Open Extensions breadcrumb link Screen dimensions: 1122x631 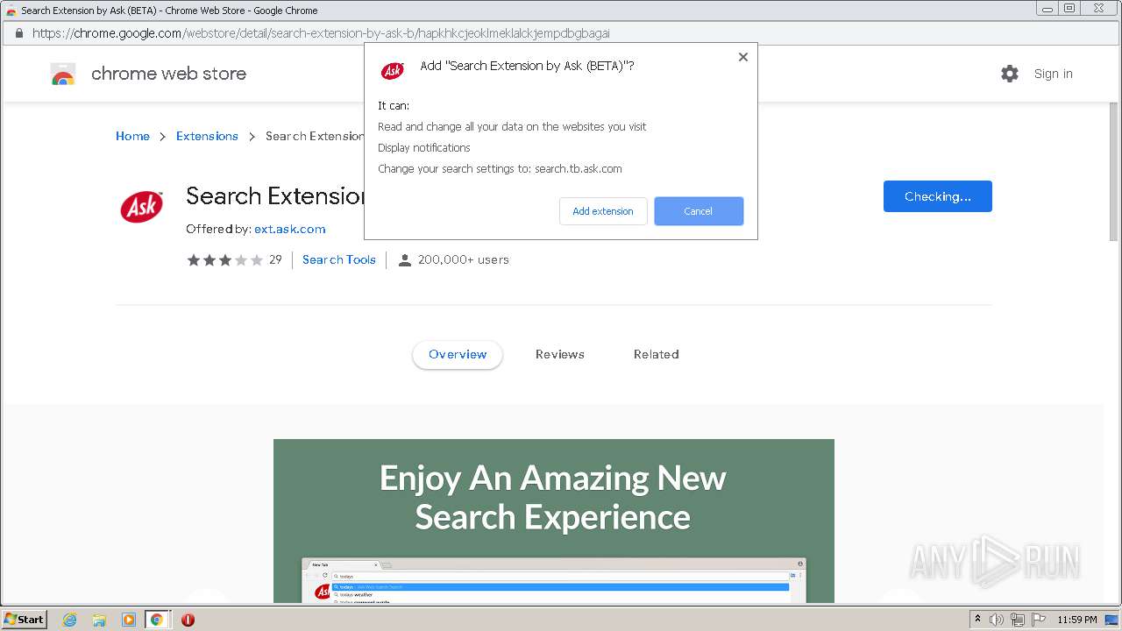coord(207,136)
